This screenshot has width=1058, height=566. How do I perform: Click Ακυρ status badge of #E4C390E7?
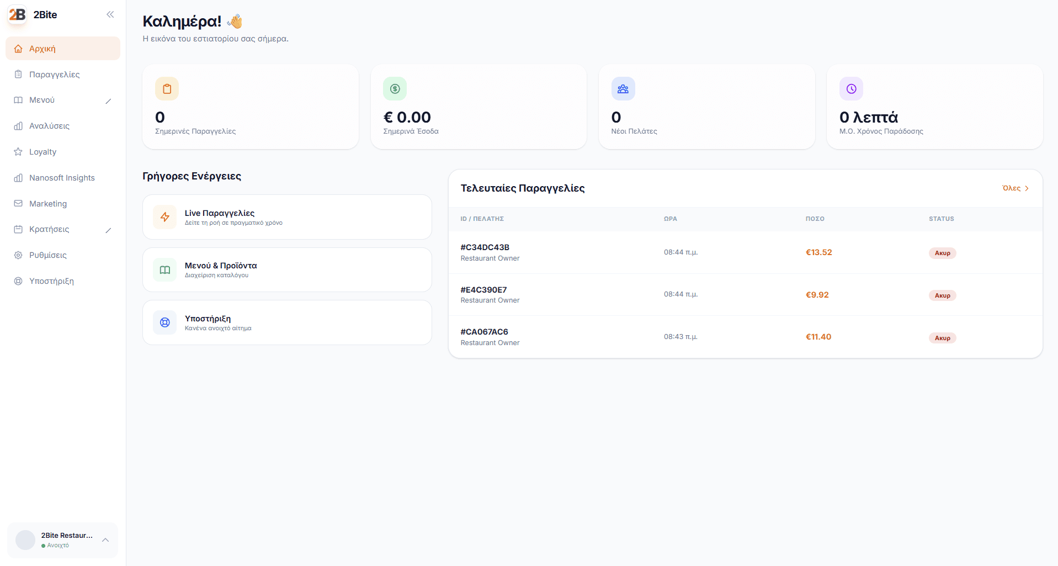(x=942, y=295)
